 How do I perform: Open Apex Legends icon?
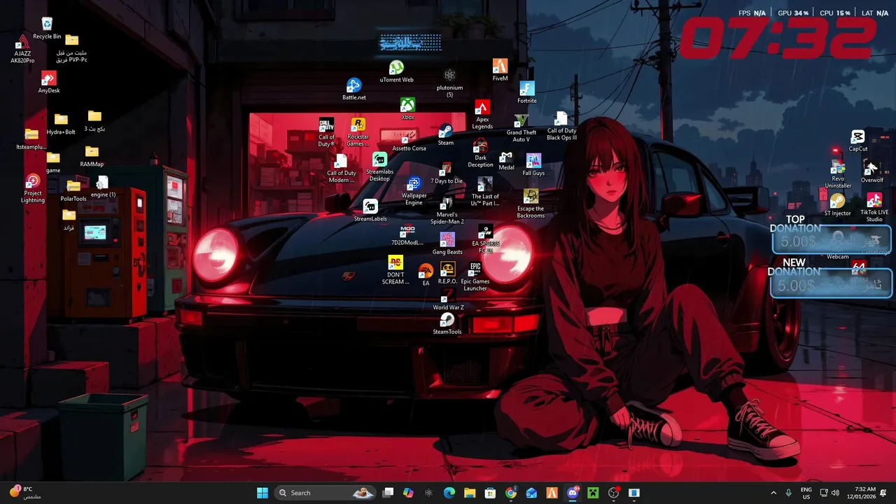click(x=482, y=114)
